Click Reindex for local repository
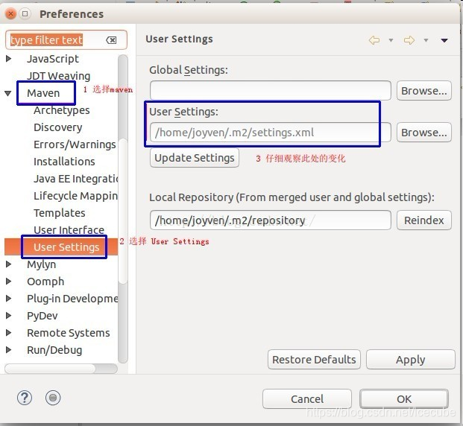This screenshot has width=463, height=426. [423, 220]
